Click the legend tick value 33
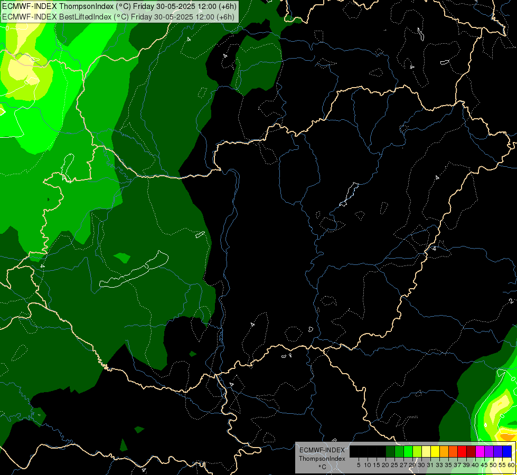The height and width of the screenshot is (475, 517). pyautogui.click(x=439, y=465)
